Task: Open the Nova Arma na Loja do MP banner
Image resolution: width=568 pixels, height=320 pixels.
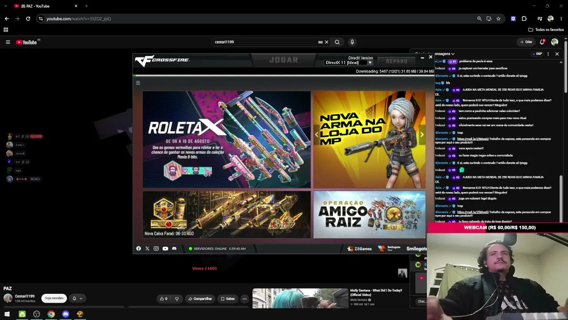Action: (x=370, y=140)
